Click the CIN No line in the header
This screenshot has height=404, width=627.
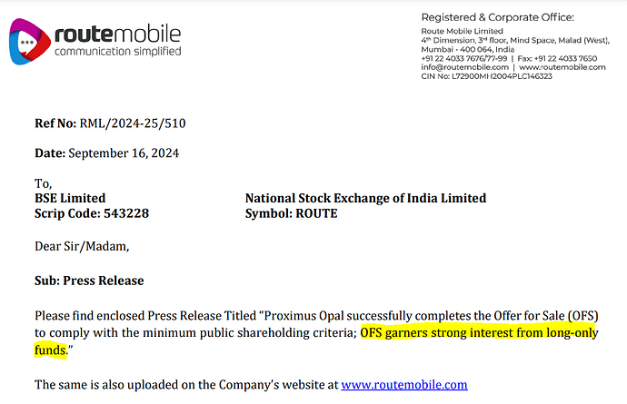tap(486, 75)
